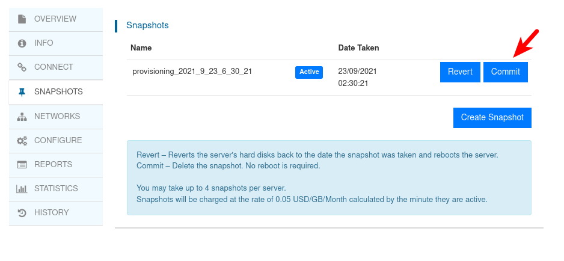Click the Configure gears icon
The height and width of the screenshot is (261, 564).
[x=22, y=141]
